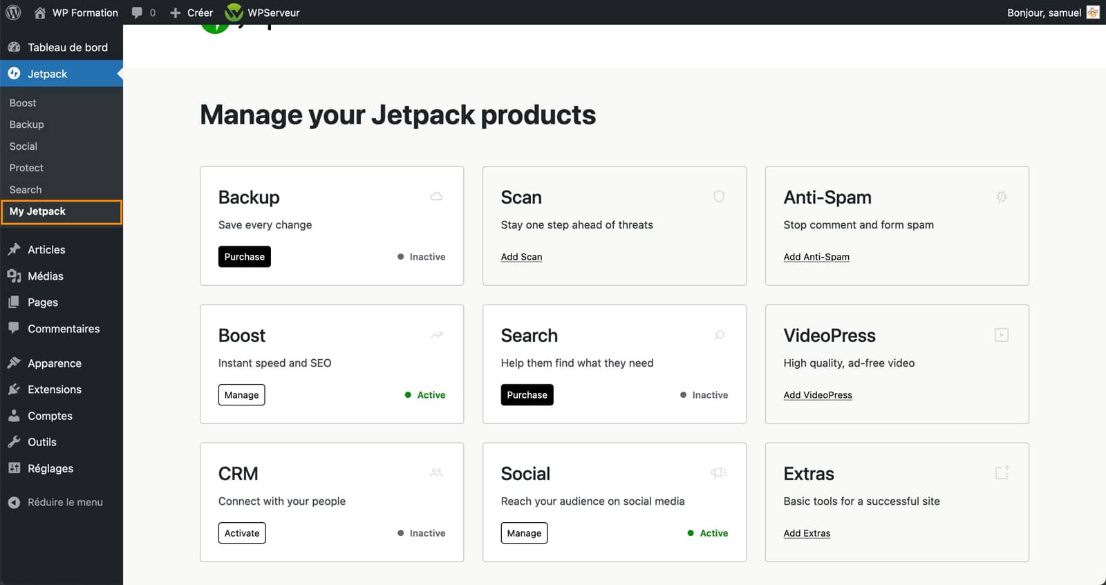Click the text Basic tools for a successful site
The width and height of the screenshot is (1106, 585).
click(862, 501)
